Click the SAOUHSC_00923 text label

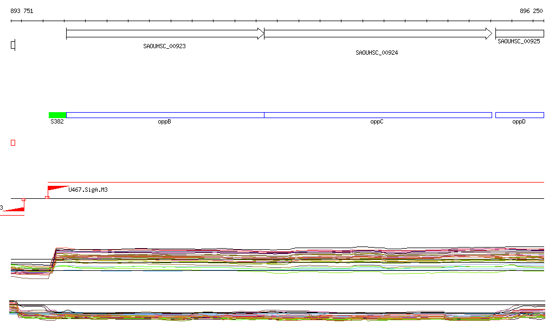164,47
